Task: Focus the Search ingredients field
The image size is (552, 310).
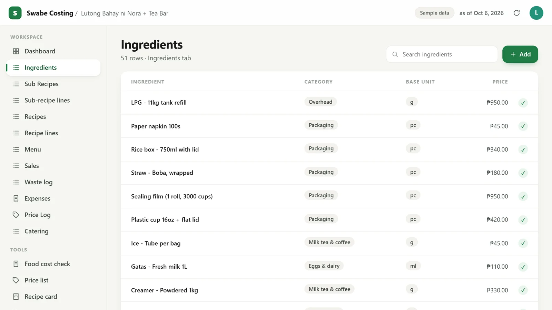Action: 442,54
